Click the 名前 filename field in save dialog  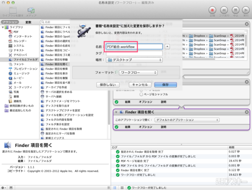134,47
